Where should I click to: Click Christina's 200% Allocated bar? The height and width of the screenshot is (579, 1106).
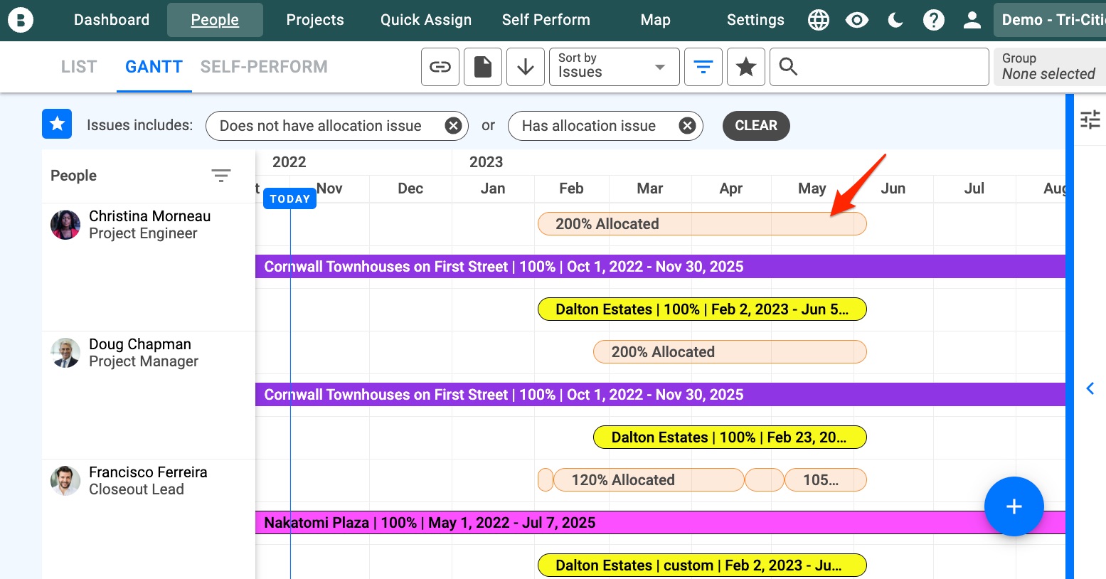[702, 224]
